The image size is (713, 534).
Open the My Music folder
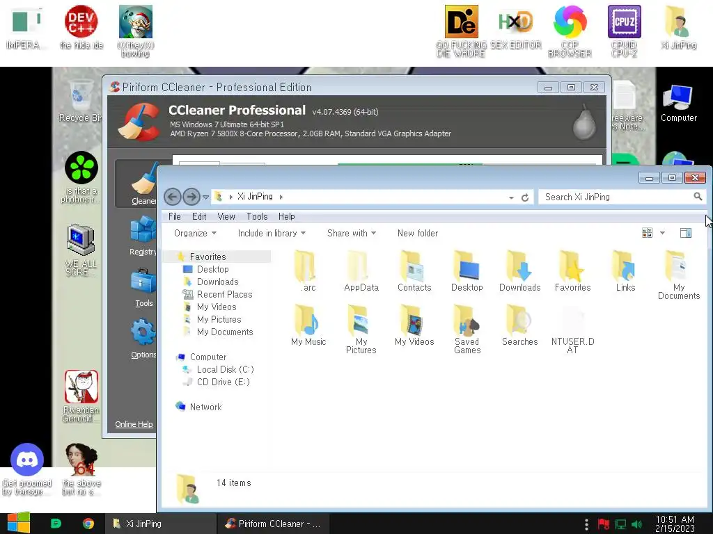click(308, 325)
